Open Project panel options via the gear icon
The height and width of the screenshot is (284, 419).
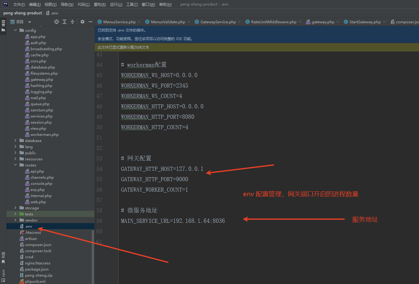pos(83,22)
